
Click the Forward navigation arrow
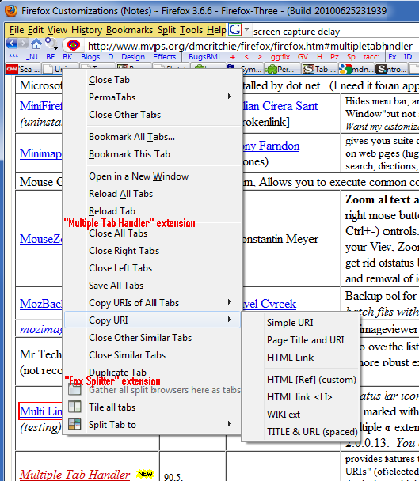(x=23, y=44)
